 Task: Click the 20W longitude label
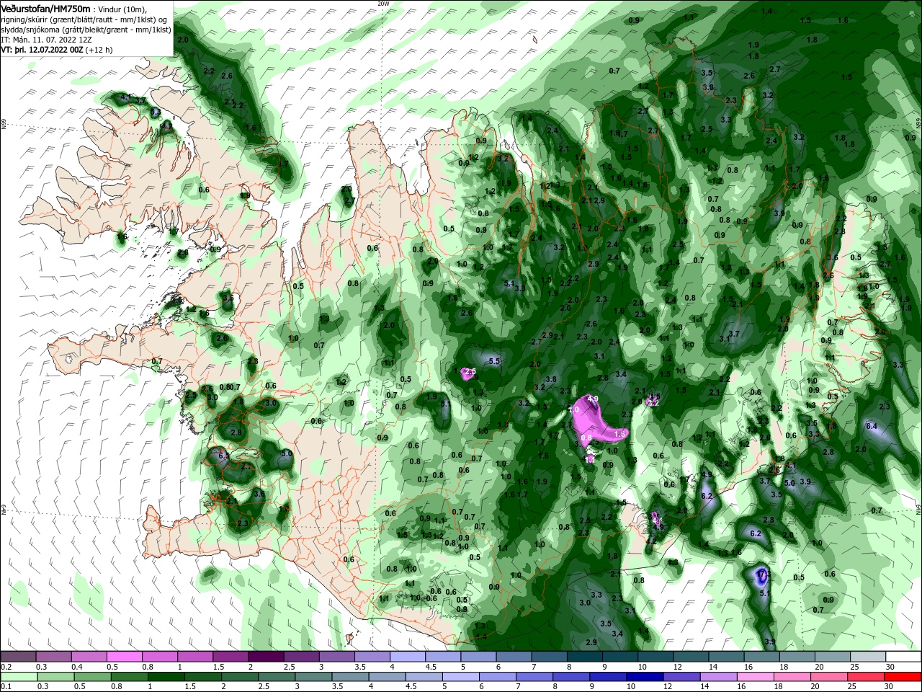pyautogui.click(x=383, y=4)
